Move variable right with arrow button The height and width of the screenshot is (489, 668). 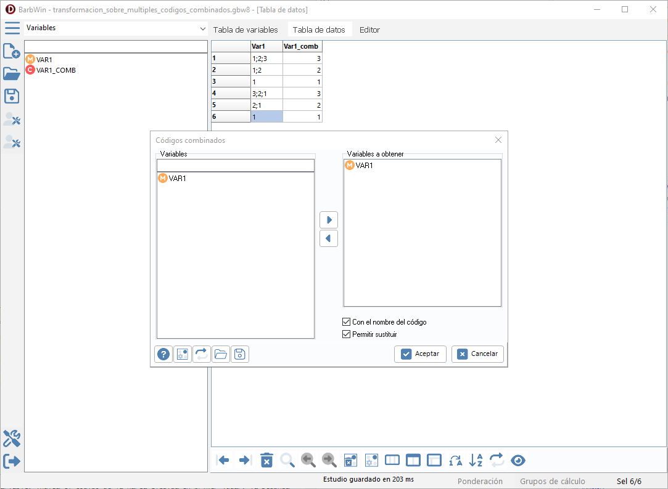[329, 220]
